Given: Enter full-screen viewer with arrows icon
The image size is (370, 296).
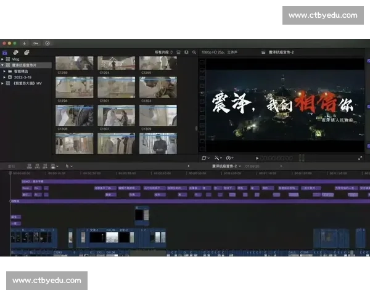Looking at the screenshot, I should click(x=360, y=158).
